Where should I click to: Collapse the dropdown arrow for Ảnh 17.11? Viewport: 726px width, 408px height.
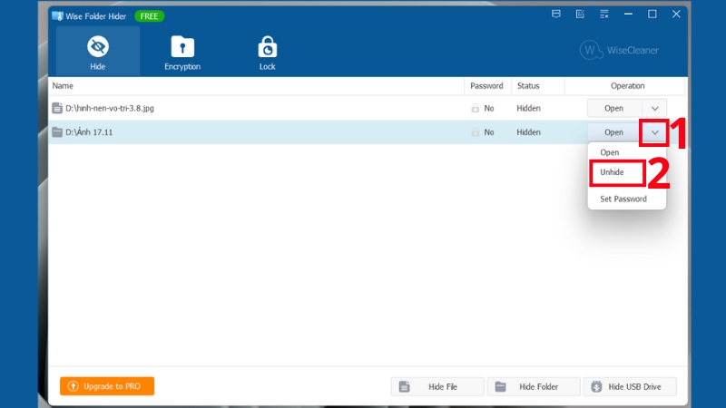pyautogui.click(x=654, y=132)
